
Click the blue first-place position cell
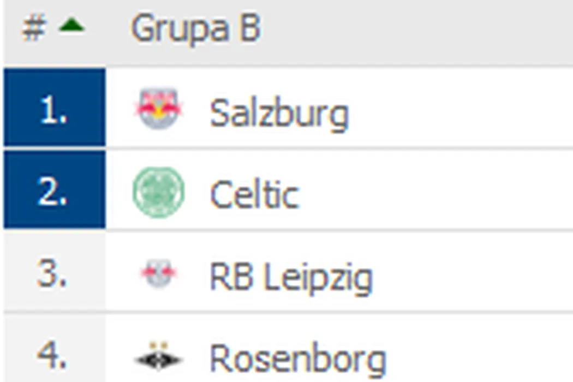point(55,108)
